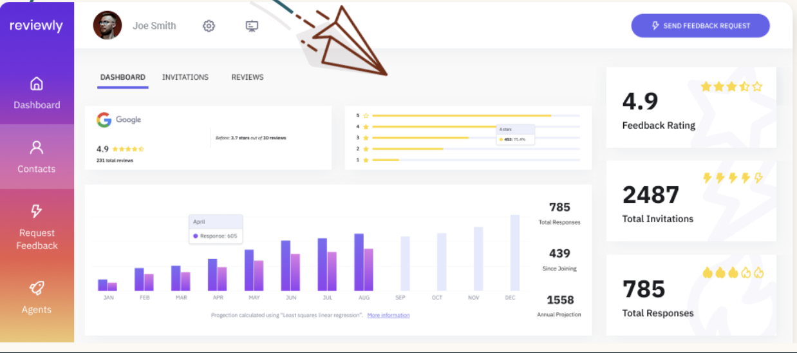Click the 785 Total Responses chart stat

point(559,213)
